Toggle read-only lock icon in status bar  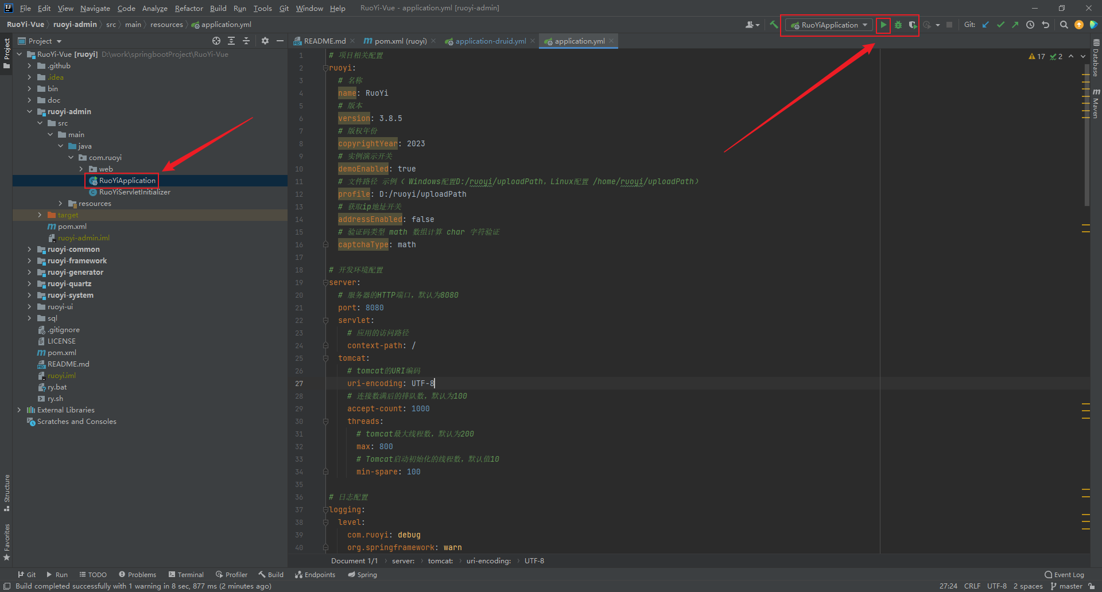tap(1092, 586)
